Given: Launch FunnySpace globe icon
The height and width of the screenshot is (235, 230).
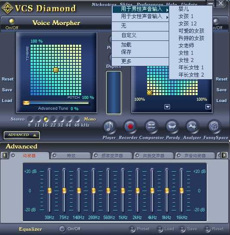Looking at the screenshot, I should click(214, 127).
